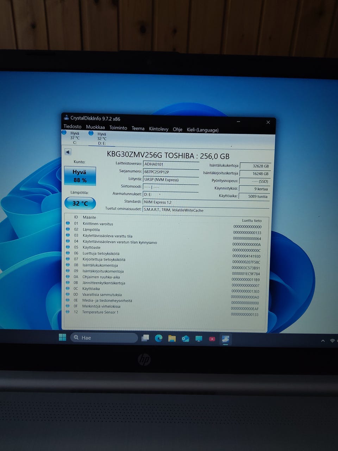The width and height of the screenshot is (338, 451).
Task: Click status dot for 02 Lämpötila
Action: tap(68, 229)
